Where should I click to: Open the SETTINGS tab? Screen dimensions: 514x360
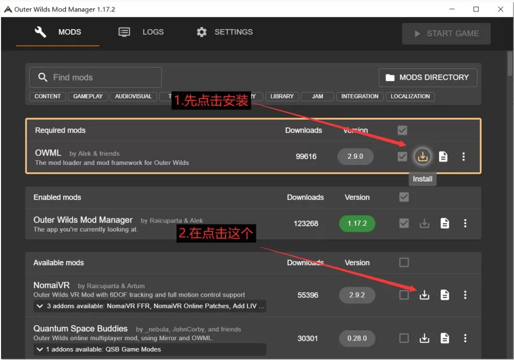point(224,32)
